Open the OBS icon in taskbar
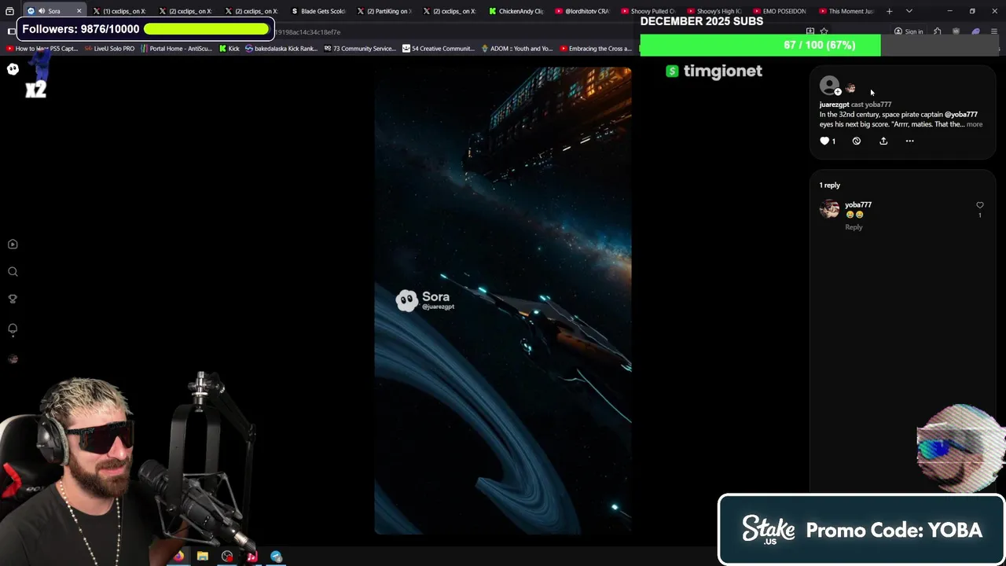The width and height of the screenshot is (1006, 566). (x=227, y=557)
